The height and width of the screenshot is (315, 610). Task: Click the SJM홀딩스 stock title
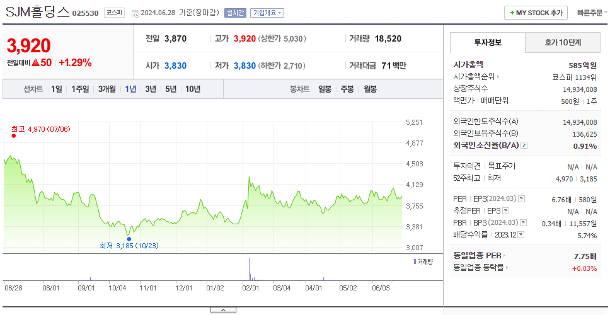38,12
